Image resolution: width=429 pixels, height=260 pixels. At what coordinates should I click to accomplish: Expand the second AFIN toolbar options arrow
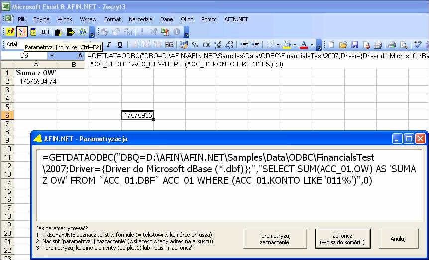click(x=186, y=32)
